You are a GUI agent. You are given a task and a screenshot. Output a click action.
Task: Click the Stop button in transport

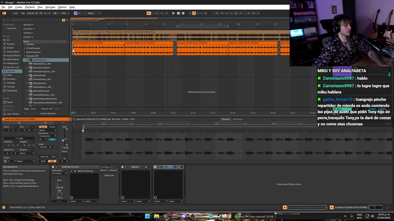pos(178,13)
